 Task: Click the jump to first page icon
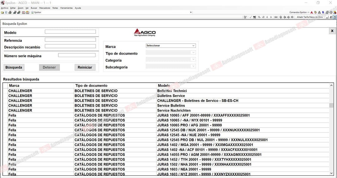point(276,17)
